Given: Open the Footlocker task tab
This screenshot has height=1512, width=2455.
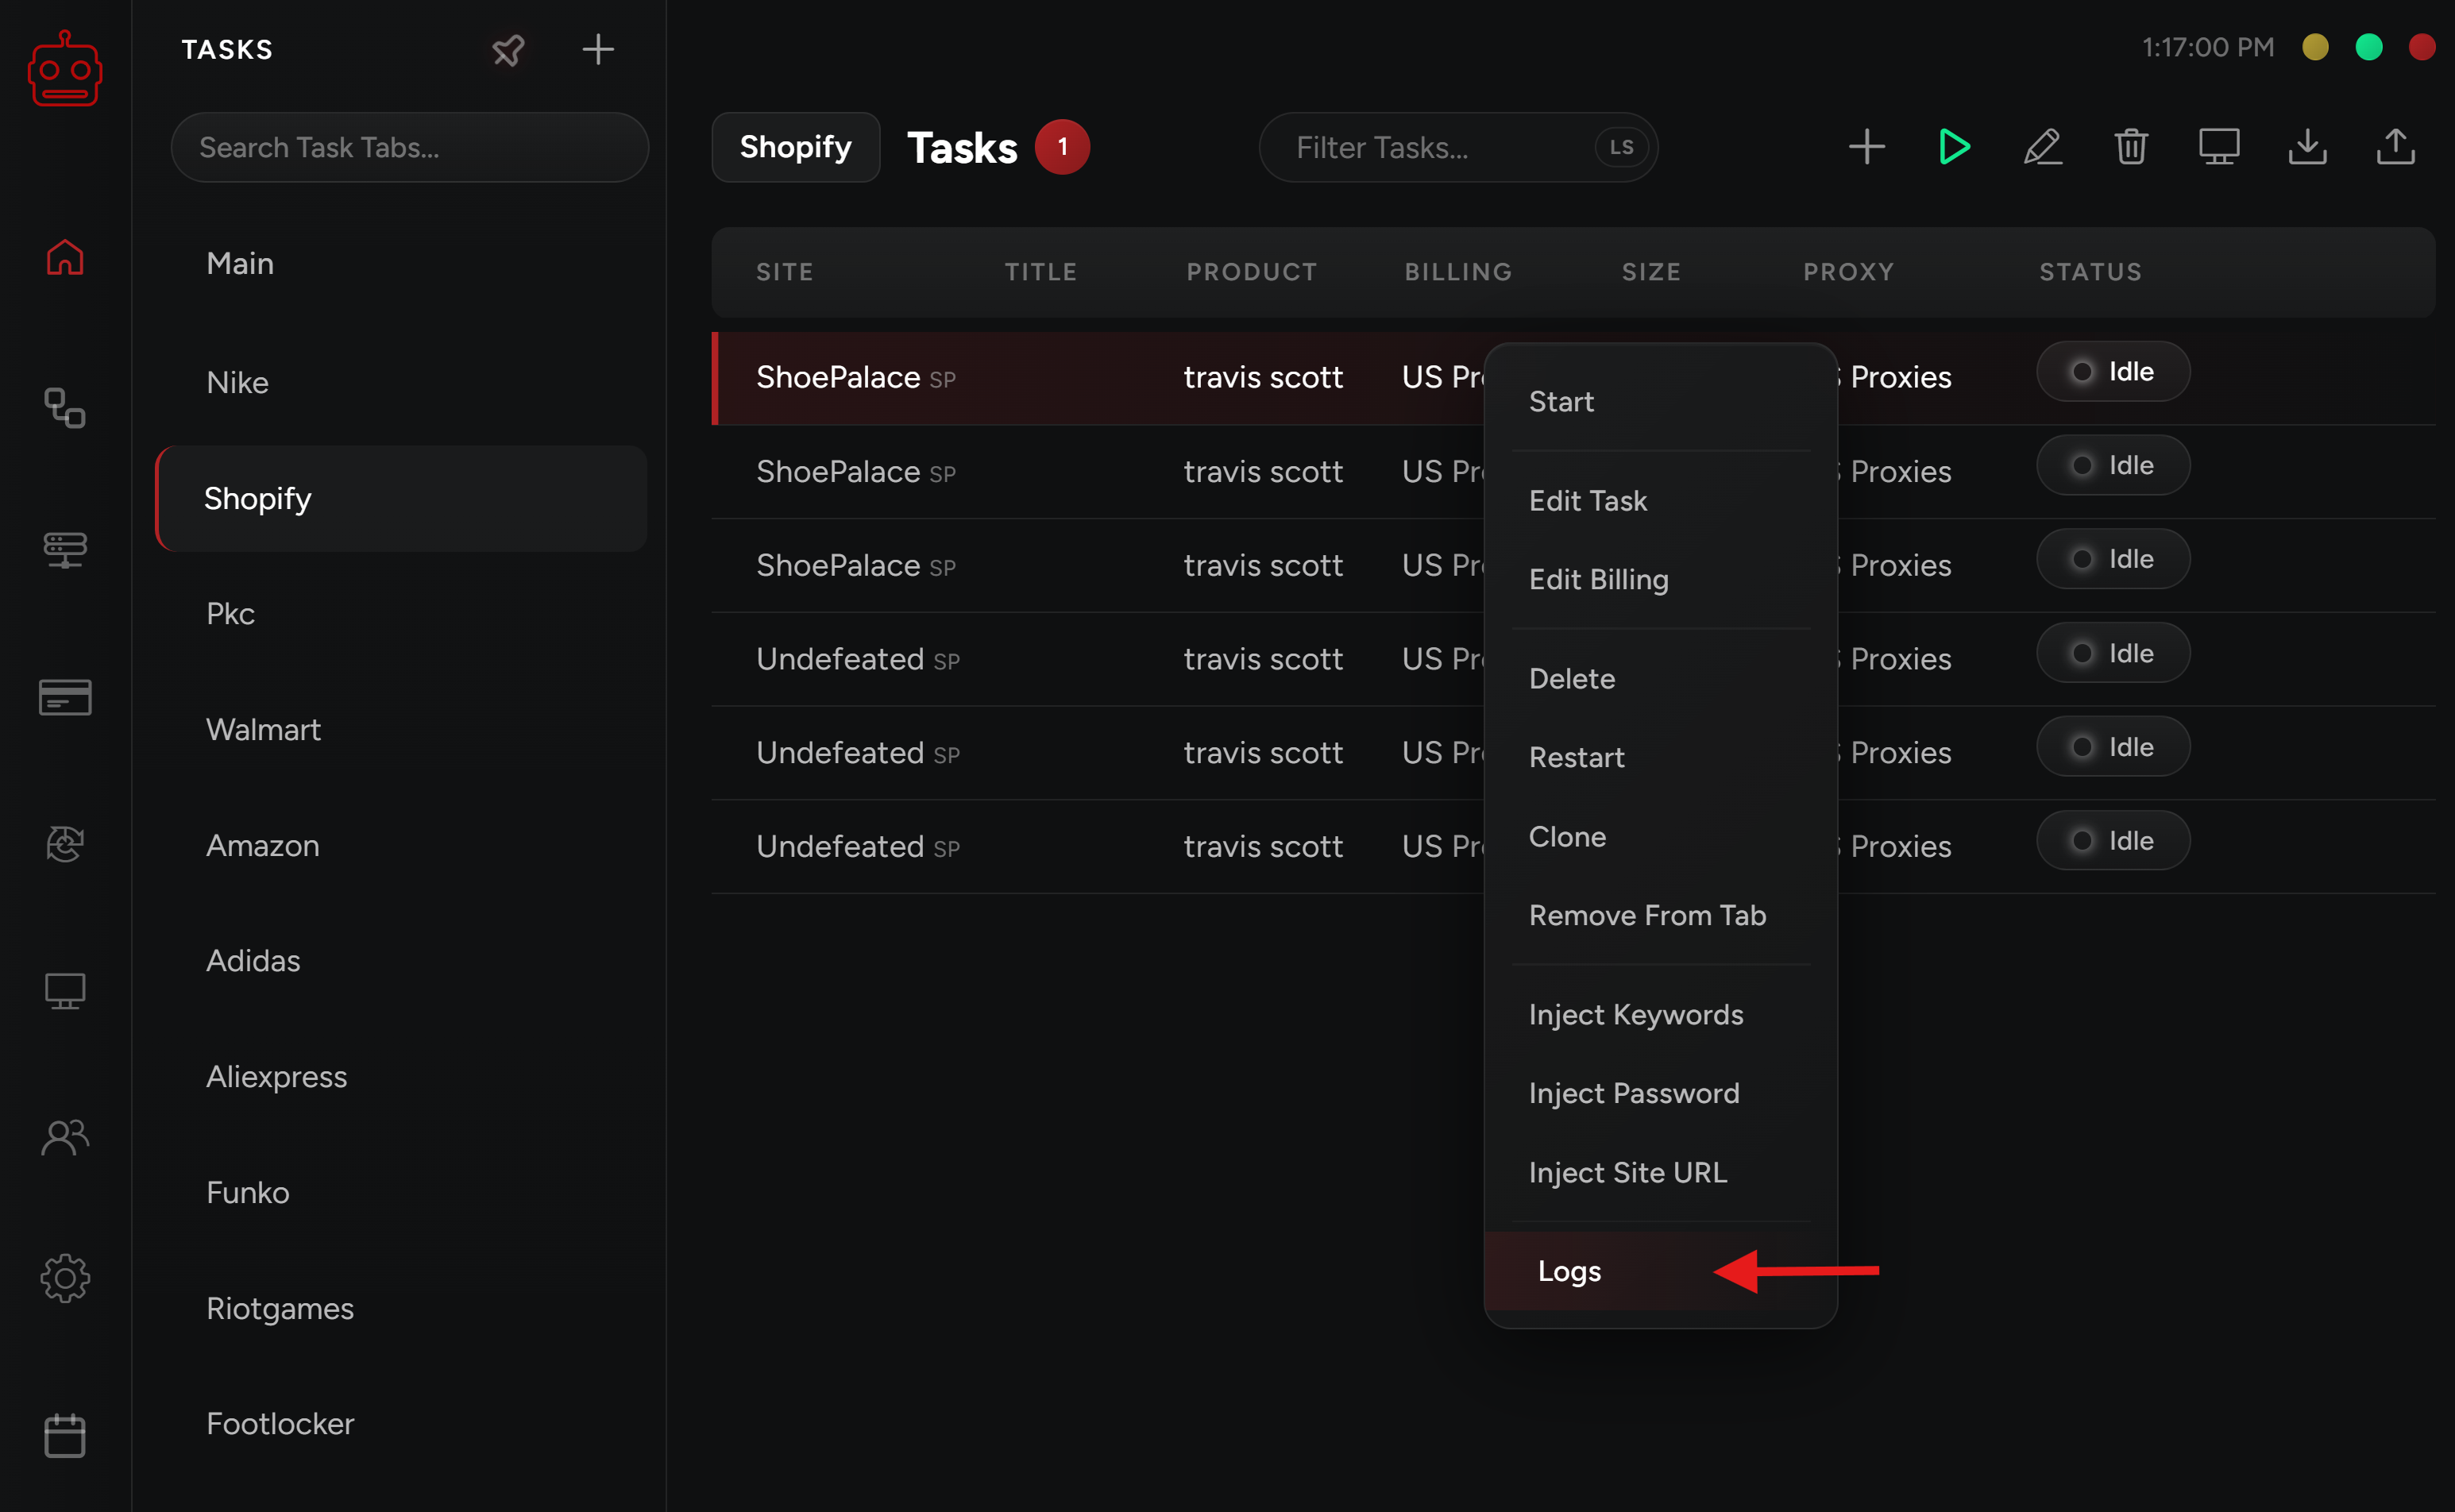Looking at the screenshot, I should pyautogui.click(x=280, y=1424).
